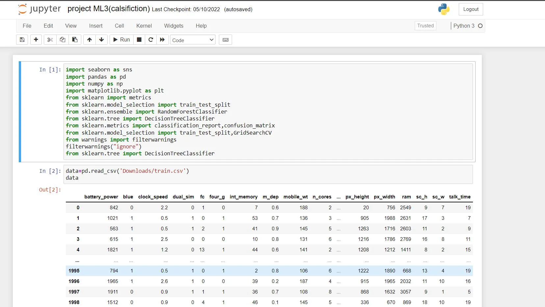Open the cell type Code dropdown

tap(193, 40)
